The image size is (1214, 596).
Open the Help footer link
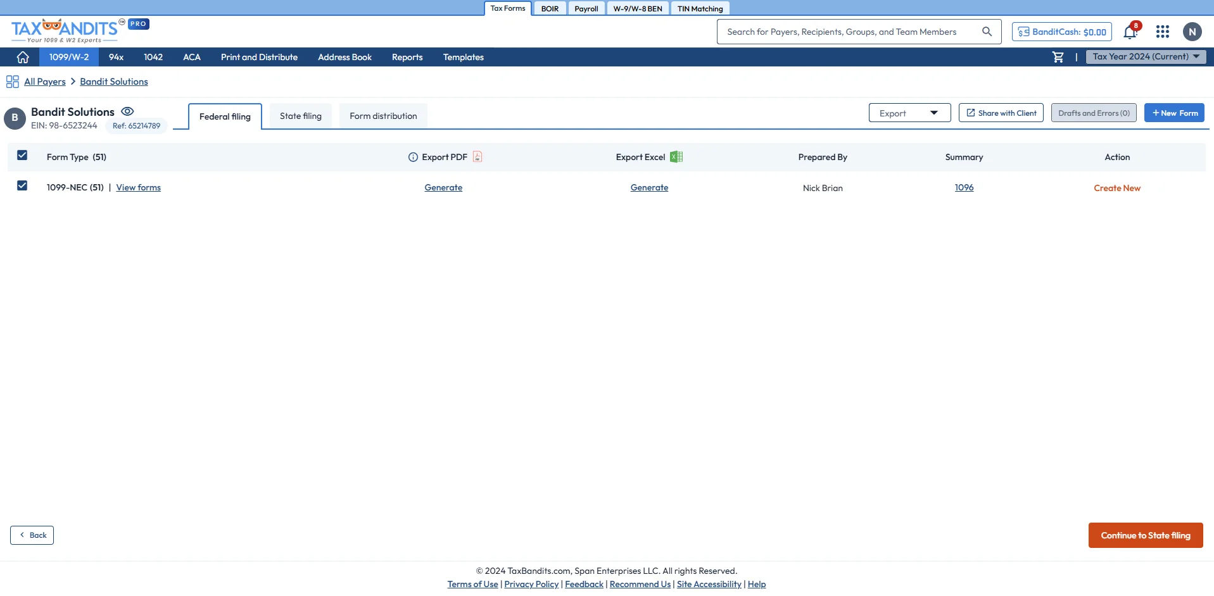[757, 584]
